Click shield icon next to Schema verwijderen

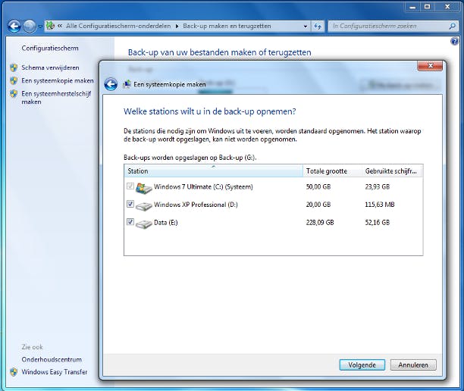click(x=14, y=67)
